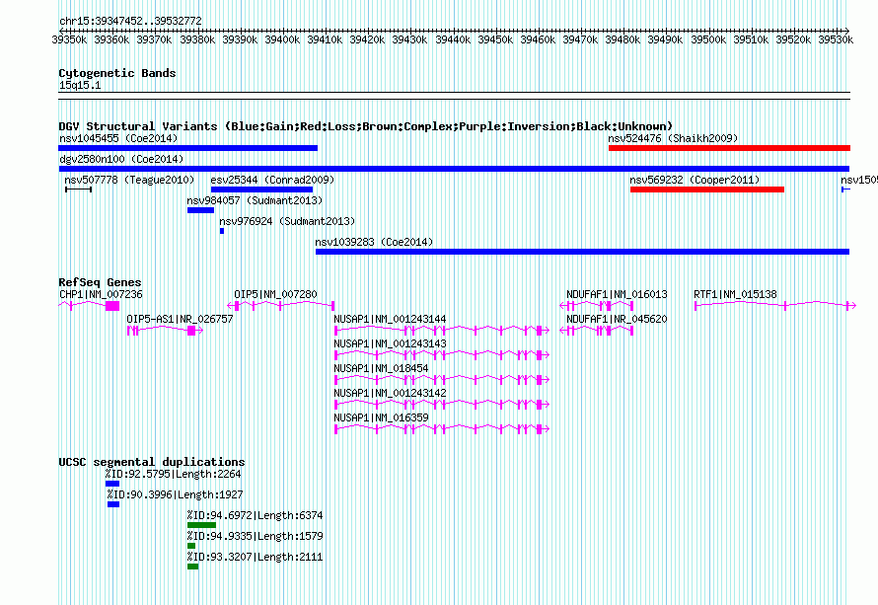Select the red nsv524476 (Shaikh2009) loss bar
The width and height of the screenshot is (878, 605).
pyautogui.click(x=729, y=148)
